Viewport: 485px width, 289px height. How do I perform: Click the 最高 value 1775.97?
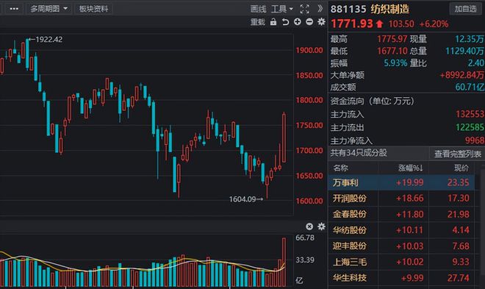pyautogui.click(x=392, y=39)
